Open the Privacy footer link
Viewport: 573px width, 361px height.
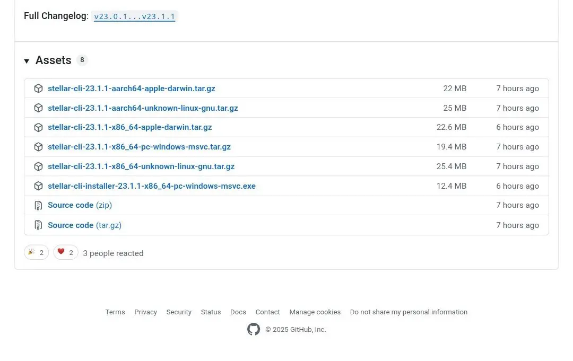[x=145, y=312]
